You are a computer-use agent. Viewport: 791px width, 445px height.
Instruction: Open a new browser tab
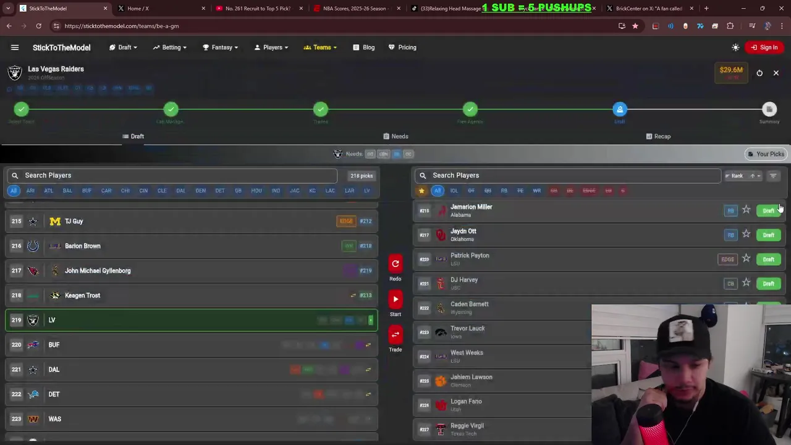(x=706, y=9)
